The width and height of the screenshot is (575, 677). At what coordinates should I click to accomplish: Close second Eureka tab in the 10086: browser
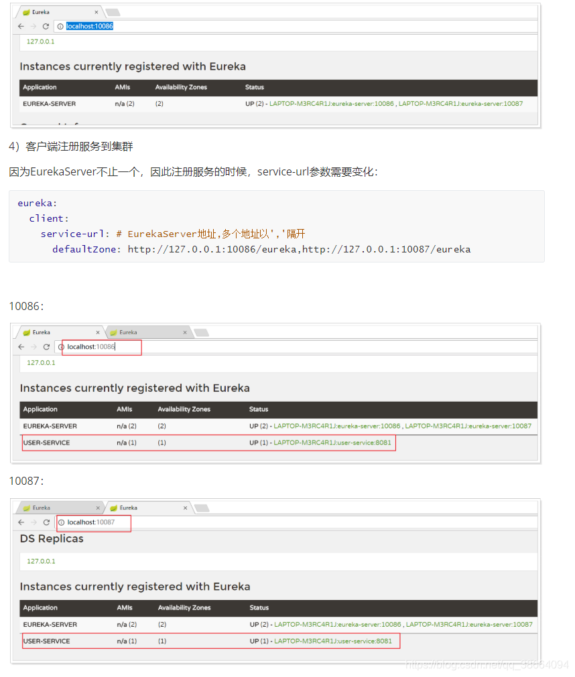185,332
